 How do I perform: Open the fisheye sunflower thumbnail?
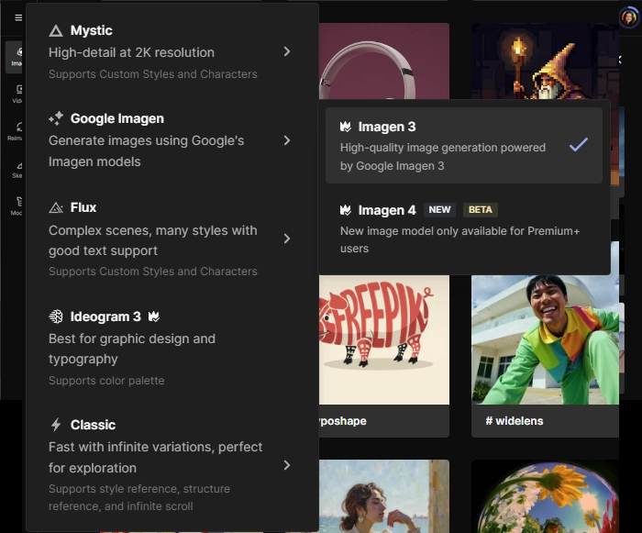pyautogui.click(x=545, y=496)
